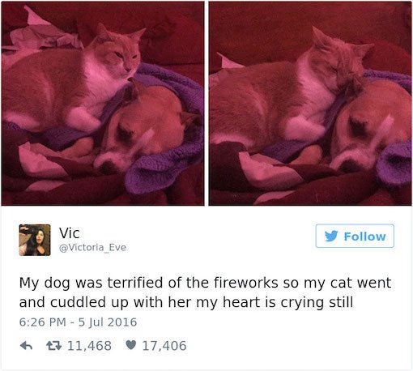View the 17,406 likes count
The height and width of the screenshot is (371, 413).
(x=164, y=346)
